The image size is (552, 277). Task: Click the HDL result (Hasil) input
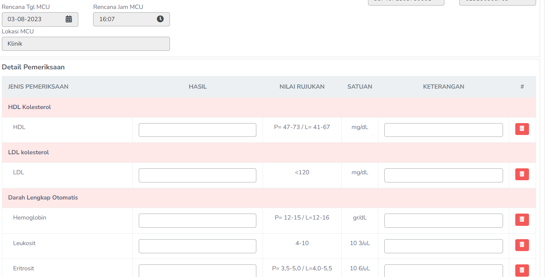coord(197,130)
